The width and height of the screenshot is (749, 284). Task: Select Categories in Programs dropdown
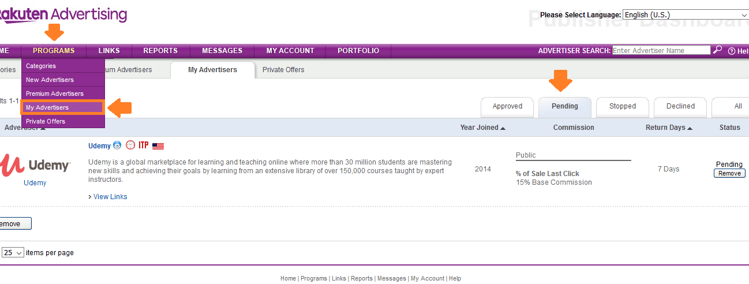coord(63,66)
